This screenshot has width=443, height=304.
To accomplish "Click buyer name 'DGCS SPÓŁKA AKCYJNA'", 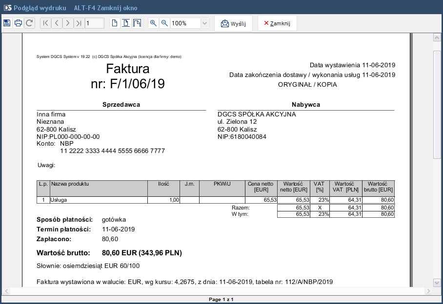I will tap(257, 114).
